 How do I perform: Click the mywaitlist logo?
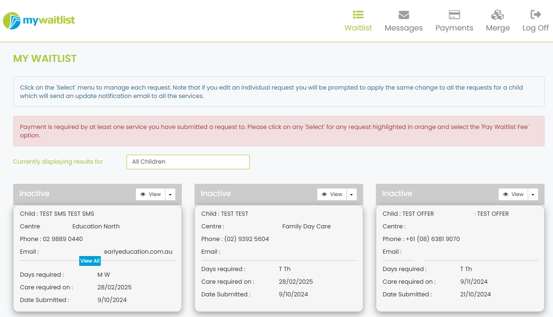tap(39, 21)
